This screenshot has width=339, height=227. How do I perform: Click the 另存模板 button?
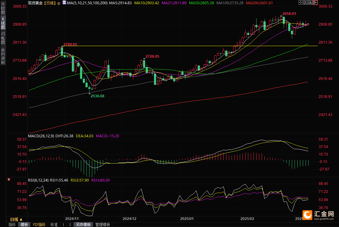click(83, 225)
